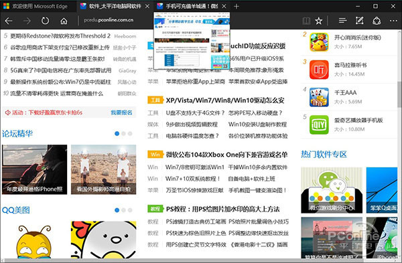Open news item 8 about 5G 中国电信
Screen dimensions: 402x263
61,70
